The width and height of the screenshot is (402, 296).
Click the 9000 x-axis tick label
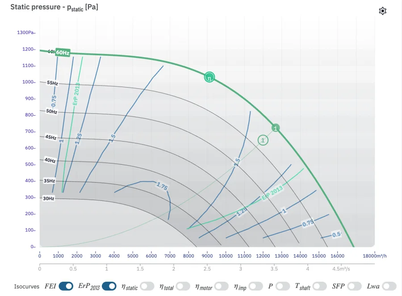point(207,256)
